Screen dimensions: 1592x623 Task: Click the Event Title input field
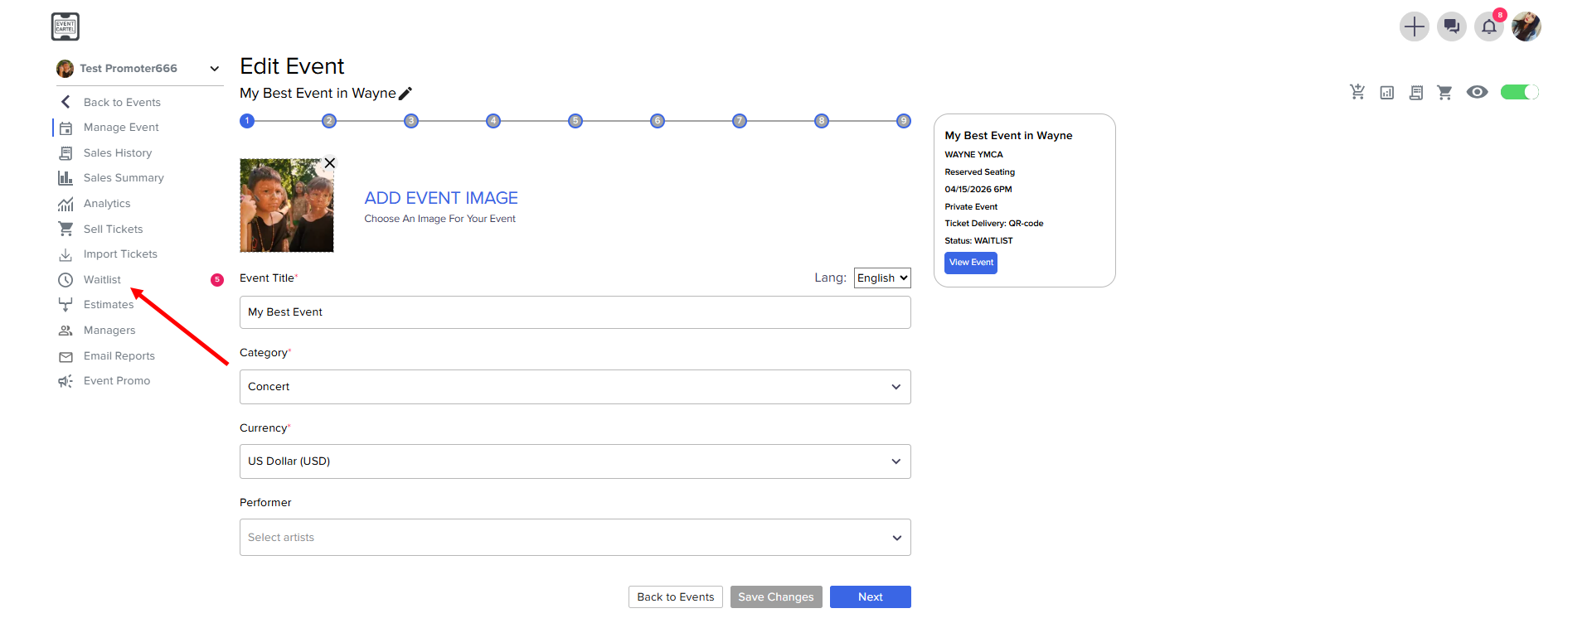[x=575, y=312]
